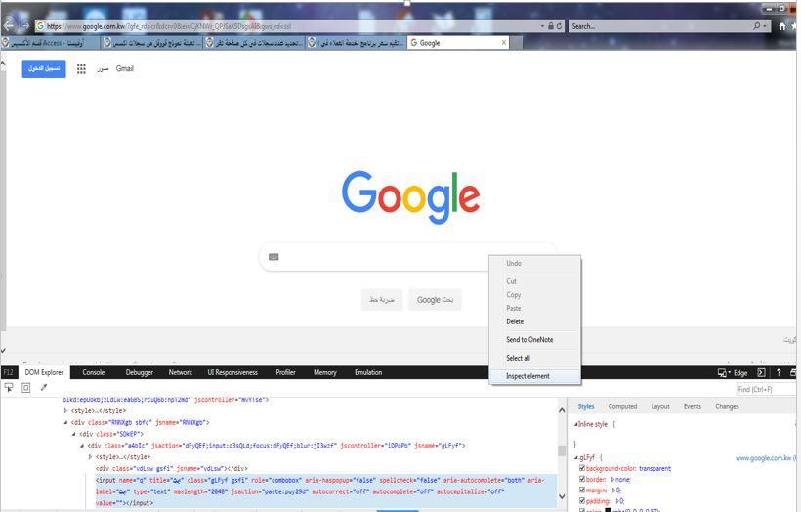This screenshot has height=512, width=801.
Task: Open developer tools help question mark
Action: click(x=779, y=372)
